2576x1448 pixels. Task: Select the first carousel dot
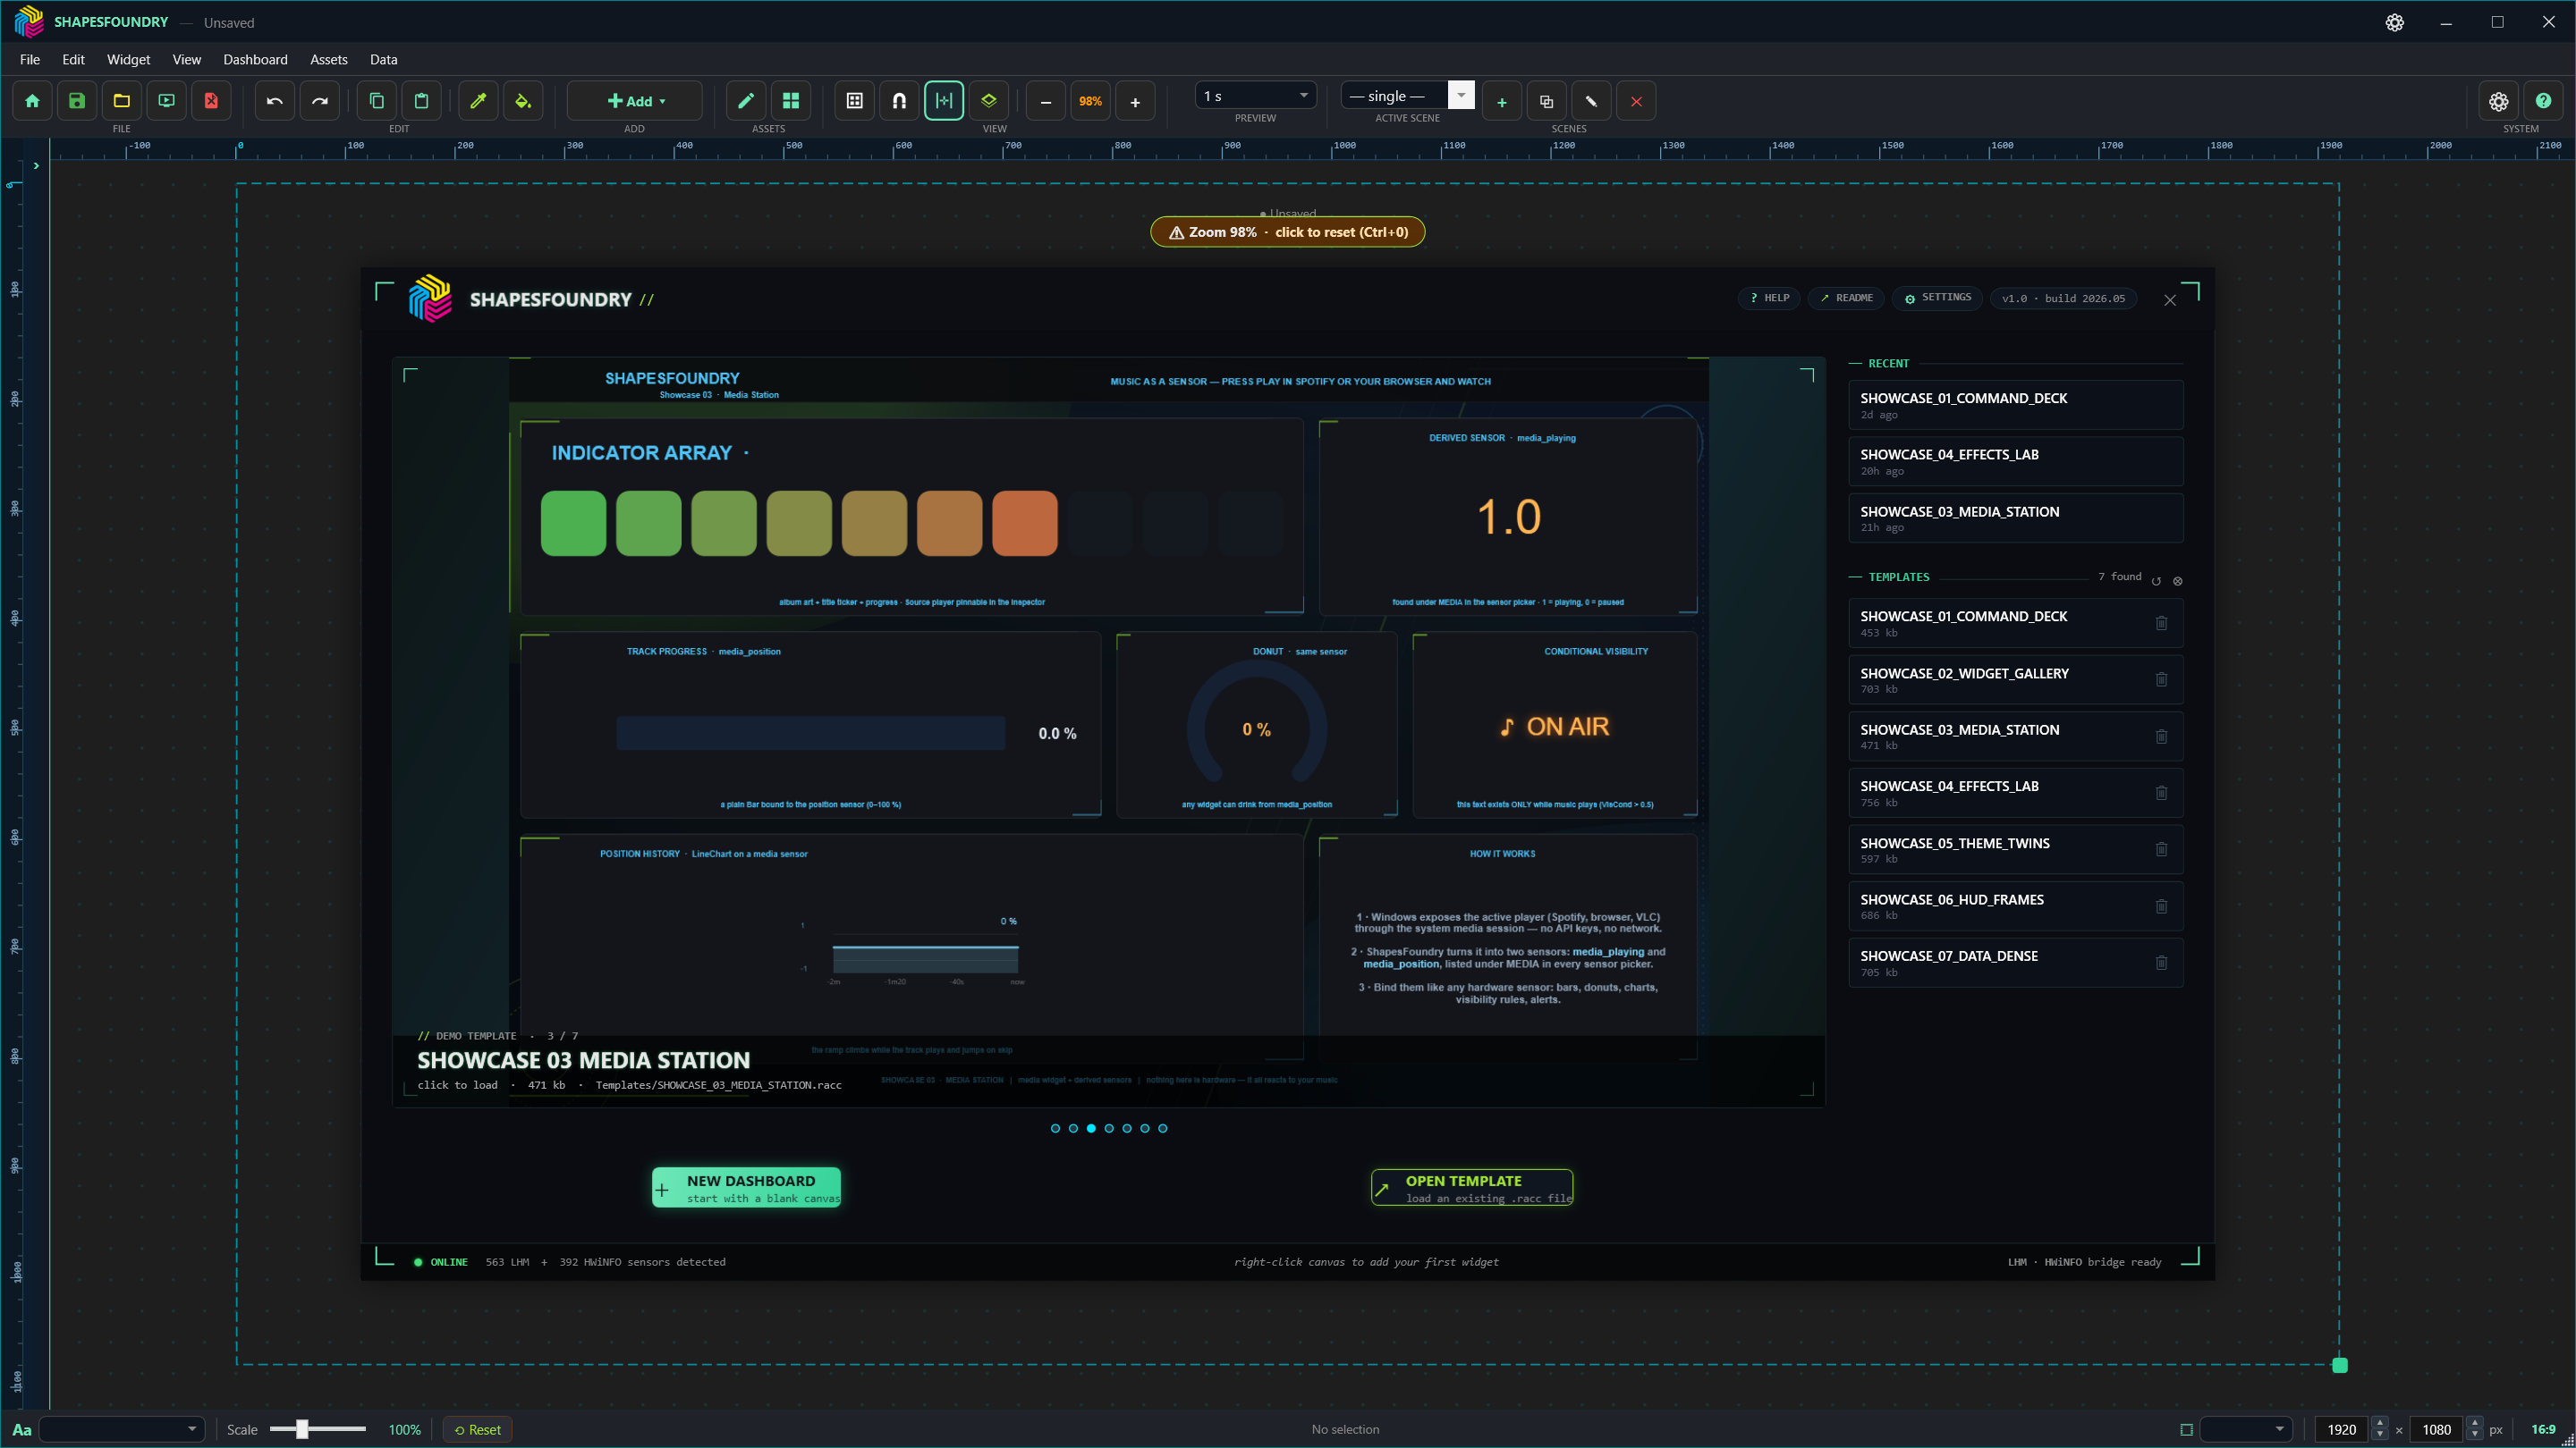coord(1055,1128)
